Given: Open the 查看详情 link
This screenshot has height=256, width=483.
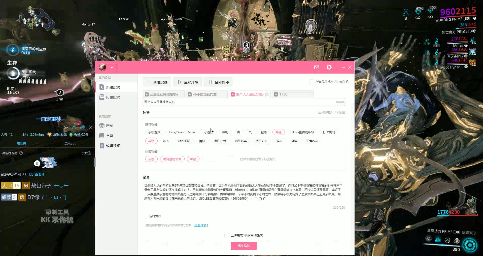Looking at the screenshot, I should pyautogui.click(x=200, y=225).
